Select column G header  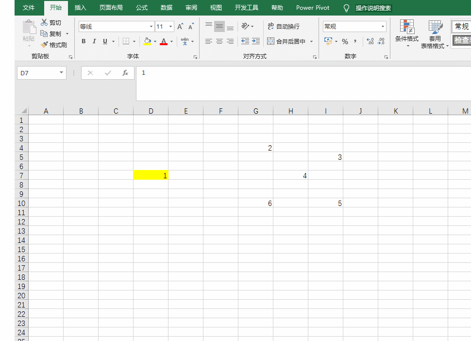coord(255,111)
